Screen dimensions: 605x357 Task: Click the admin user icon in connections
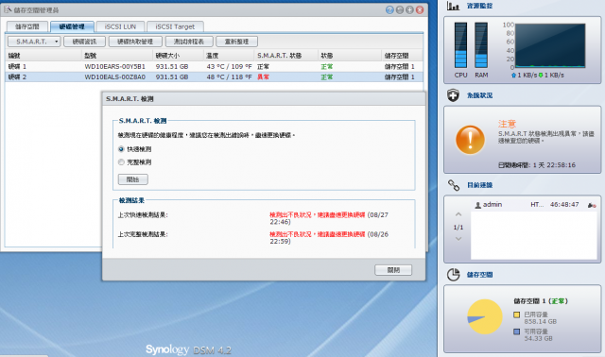click(x=477, y=205)
